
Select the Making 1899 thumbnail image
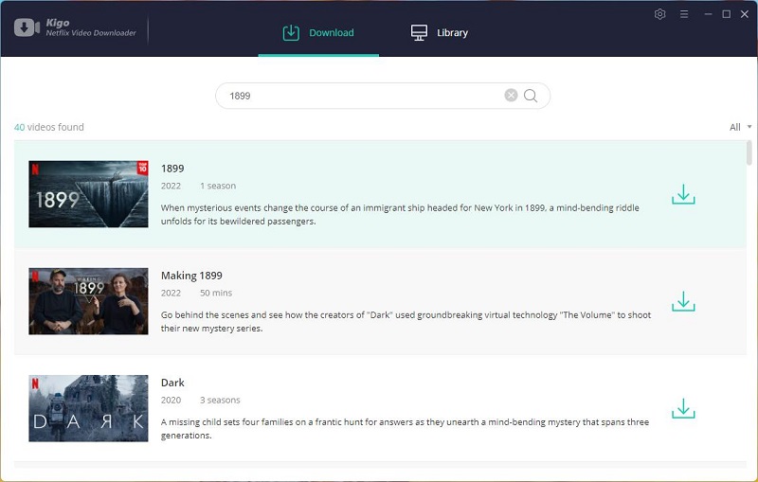click(x=88, y=301)
